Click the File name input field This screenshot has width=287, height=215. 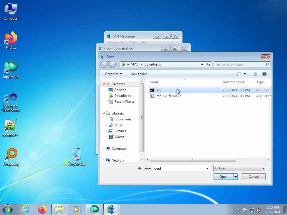pos(179,168)
